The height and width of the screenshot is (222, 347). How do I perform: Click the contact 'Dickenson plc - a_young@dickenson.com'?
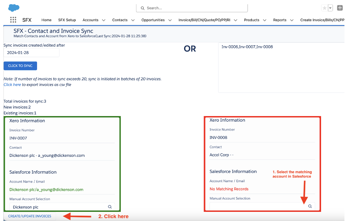pyautogui.click(x=47, y=155)
